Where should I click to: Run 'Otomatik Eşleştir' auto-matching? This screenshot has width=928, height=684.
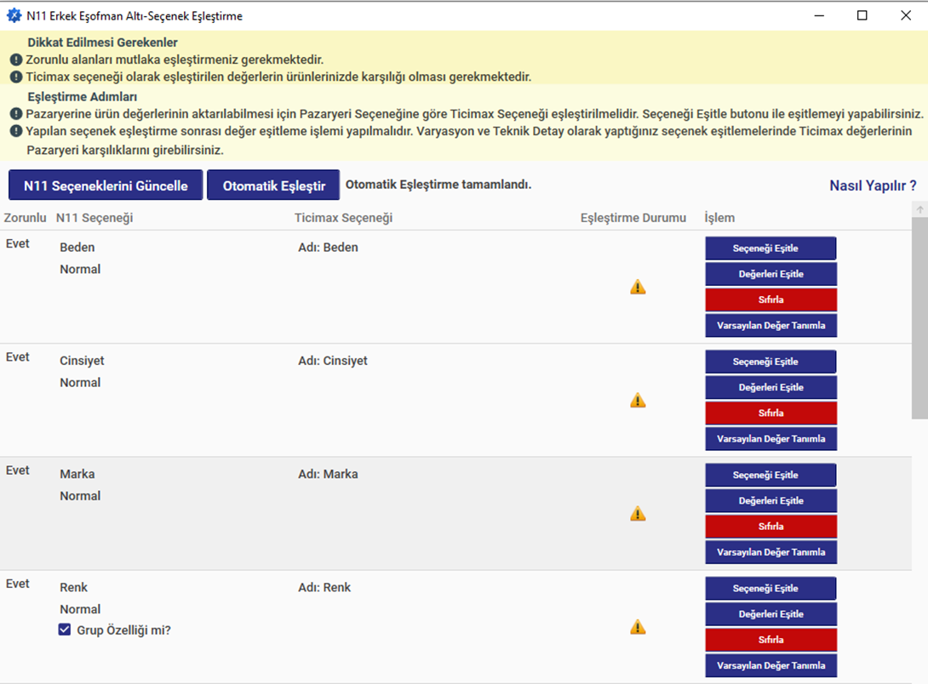tap(273, 185)
